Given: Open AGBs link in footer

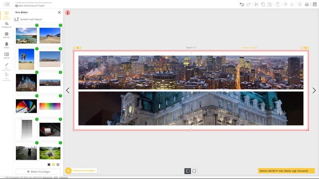Looking at the screenshot, I should 56,178.
